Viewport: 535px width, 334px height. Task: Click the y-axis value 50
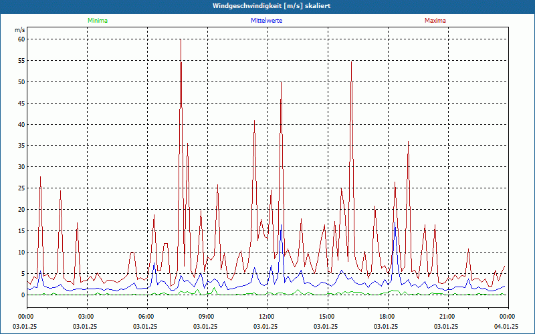[21, 81]
